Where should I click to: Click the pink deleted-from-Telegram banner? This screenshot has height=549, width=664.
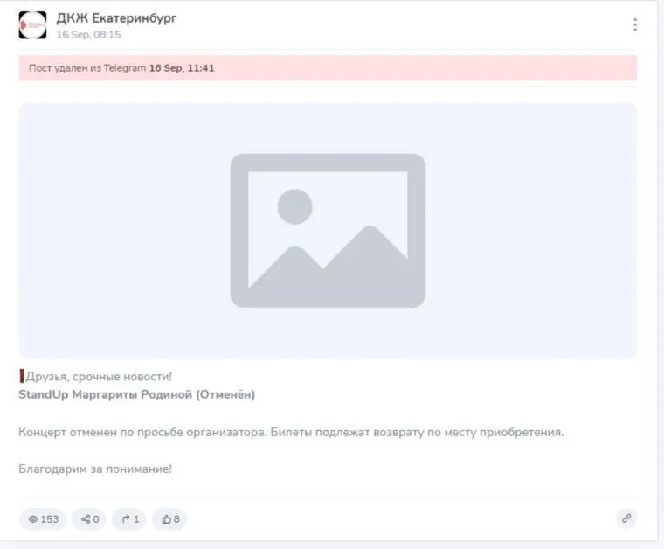point(328,68)
